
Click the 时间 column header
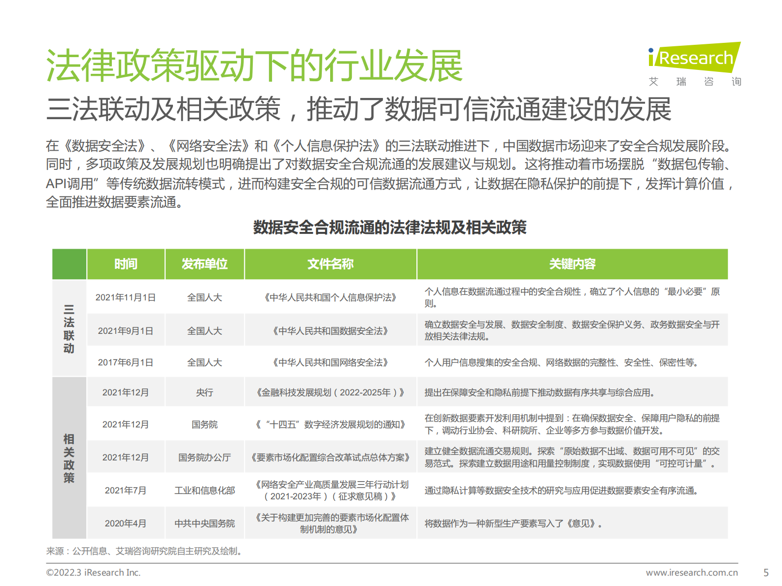point(126,264)
